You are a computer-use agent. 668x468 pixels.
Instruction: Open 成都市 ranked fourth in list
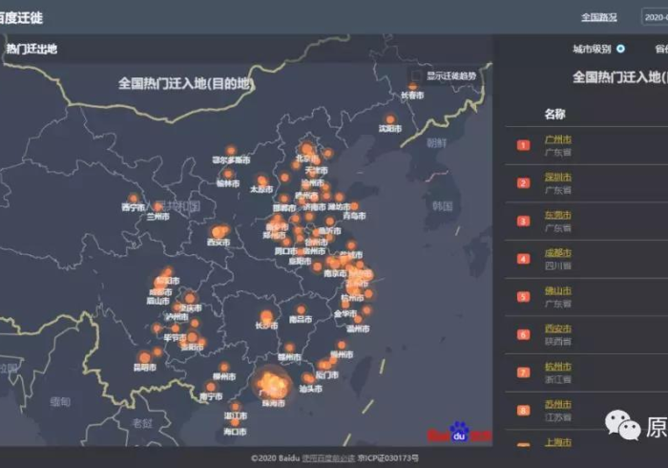click(558, 253)
